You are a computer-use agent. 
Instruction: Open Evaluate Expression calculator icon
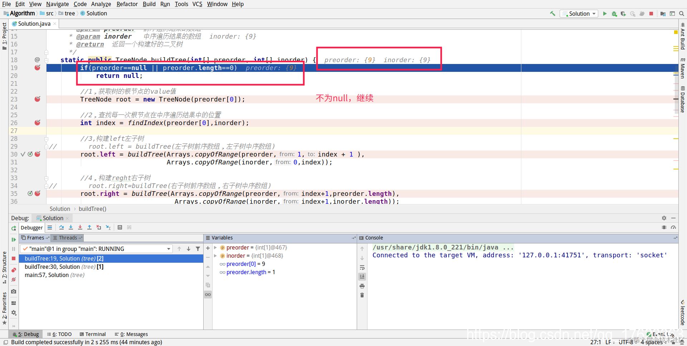(x=120, y=227)
